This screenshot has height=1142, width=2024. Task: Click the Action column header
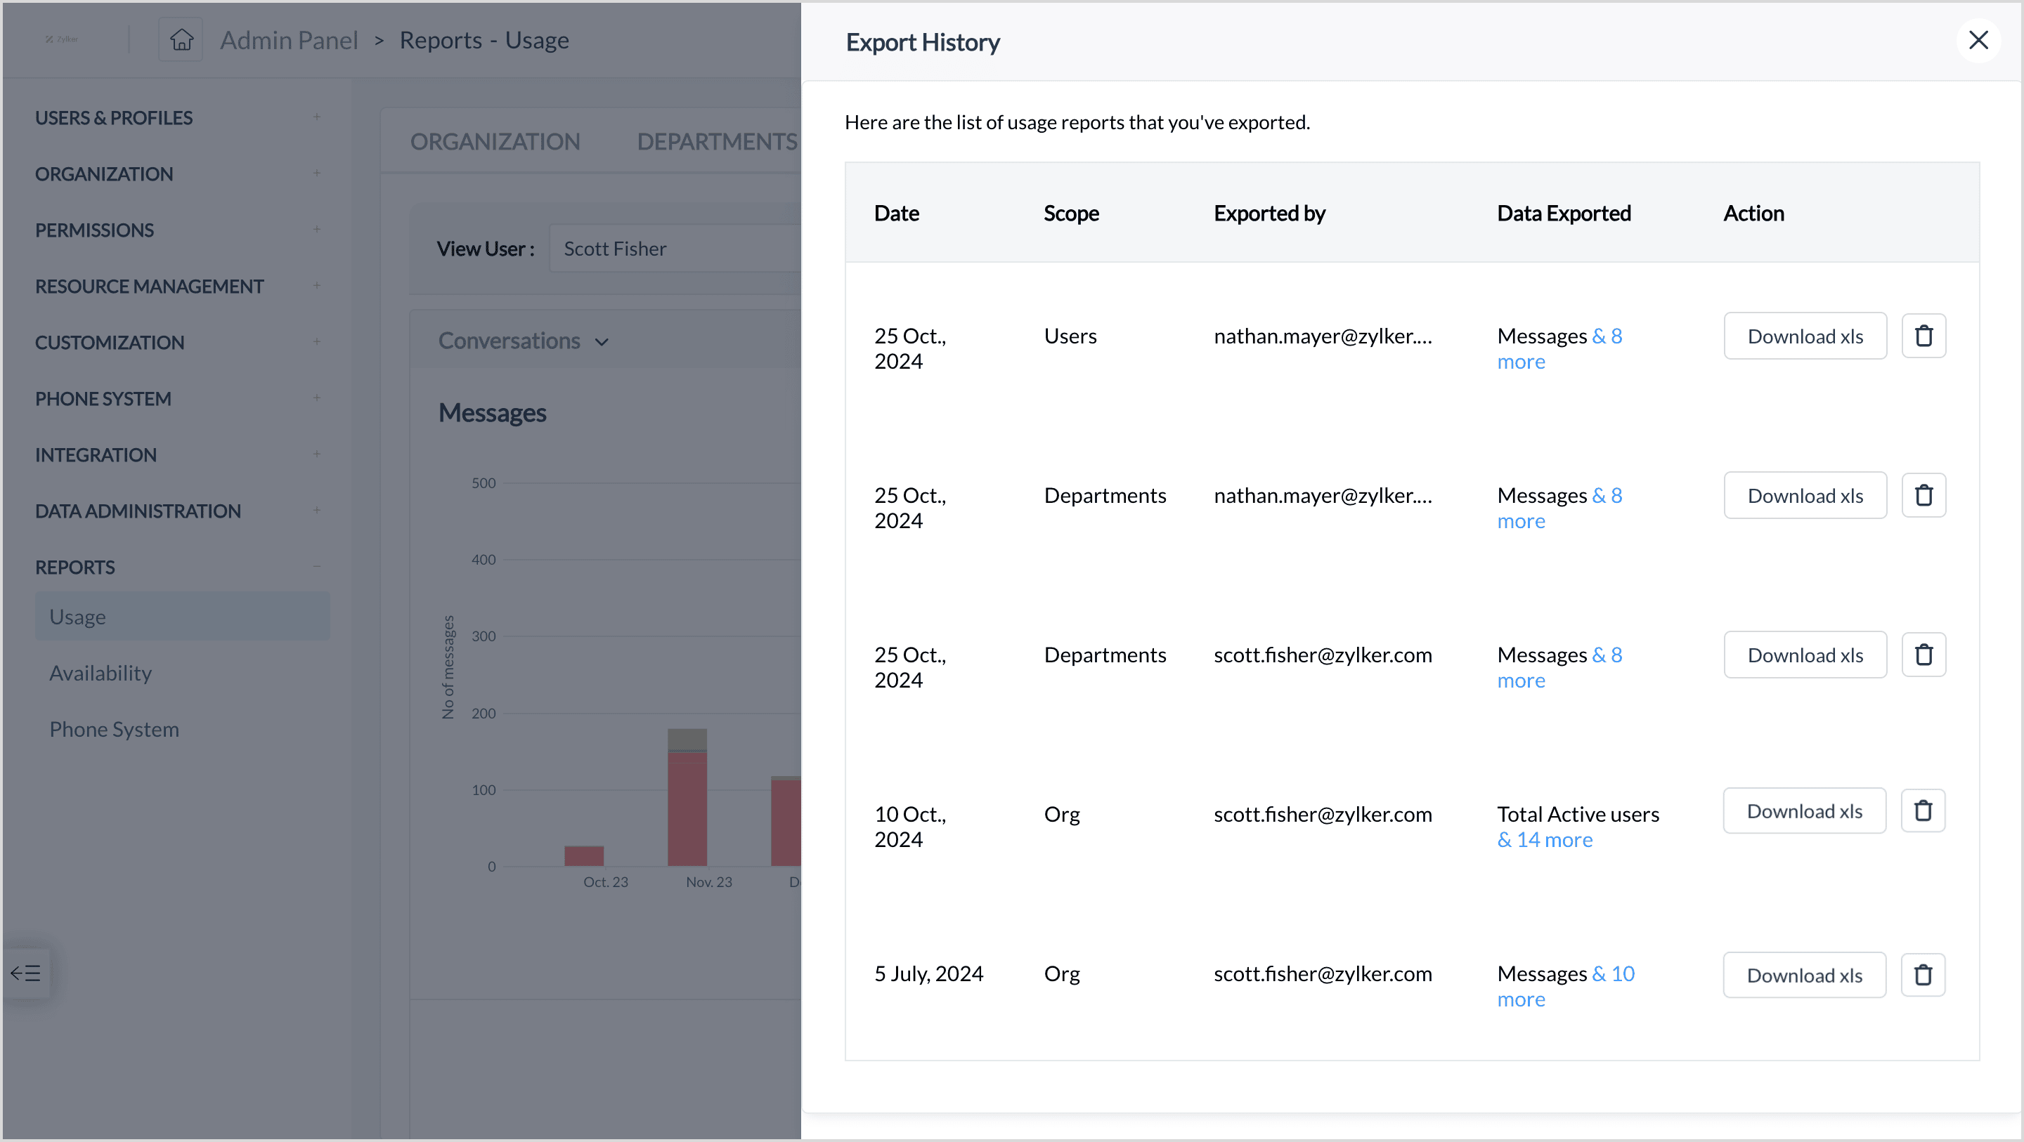[1753, 213]
